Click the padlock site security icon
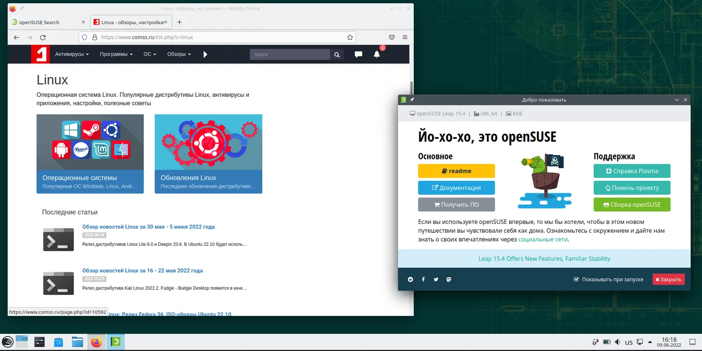Viewport: 702px width, 351px height. [x=94, y=37]
